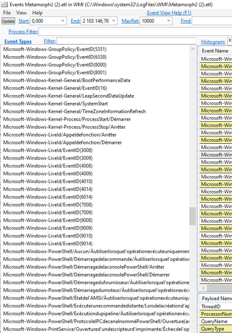Click the grid horizontal scroll left arrow
This screenshot has width=232, height=333.
[x=203, y=288]
